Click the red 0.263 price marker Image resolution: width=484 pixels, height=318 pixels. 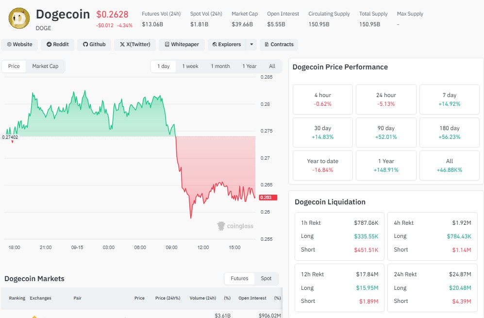tap(268, 197)
